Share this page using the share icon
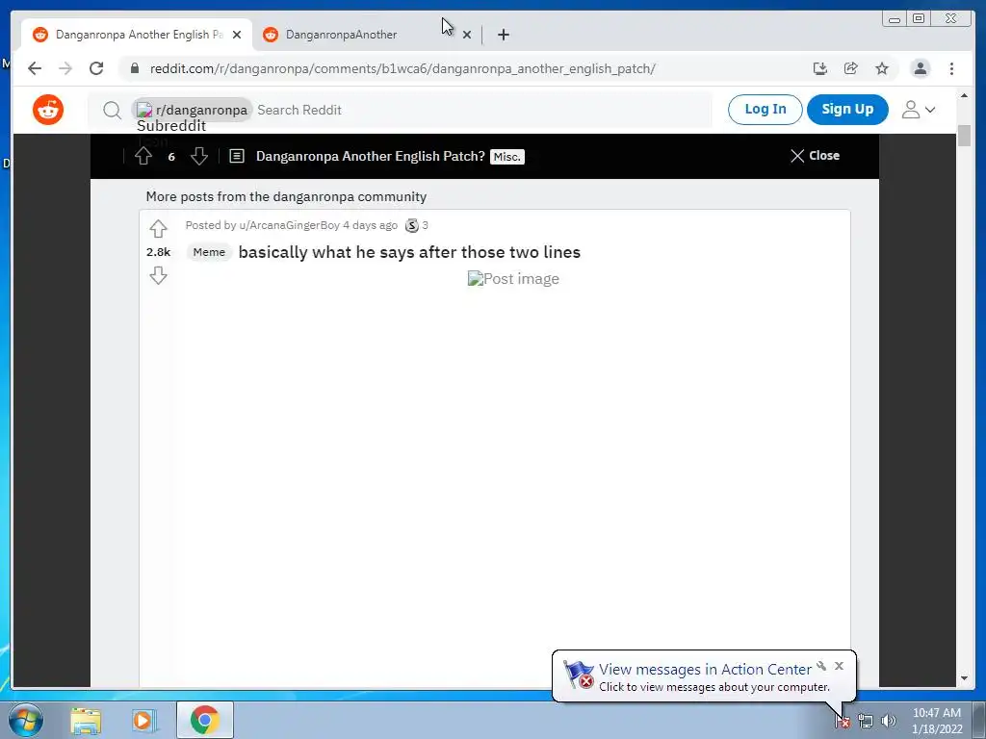Screen dimensions: 986x739 coord(851,68)
